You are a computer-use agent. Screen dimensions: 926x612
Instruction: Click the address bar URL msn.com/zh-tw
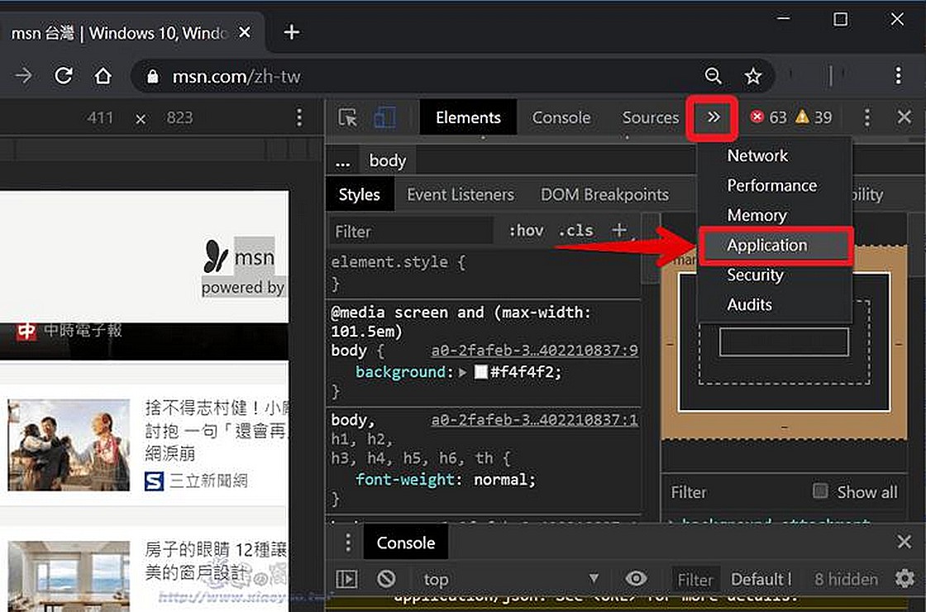click(x=236, y=76)
